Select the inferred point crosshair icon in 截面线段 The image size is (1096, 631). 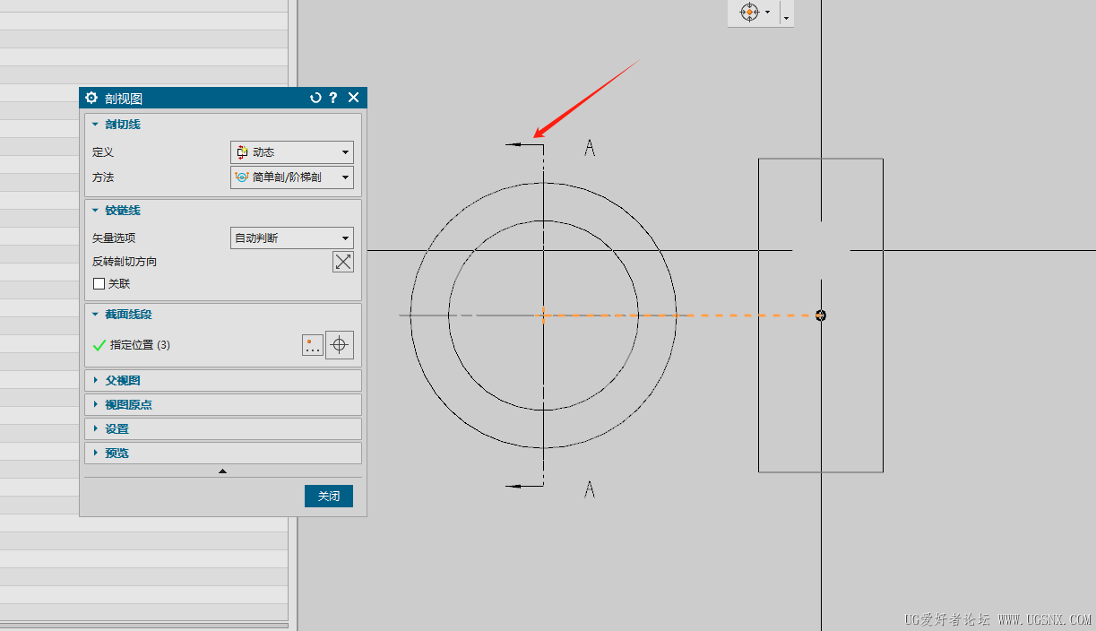pos(340,345)
